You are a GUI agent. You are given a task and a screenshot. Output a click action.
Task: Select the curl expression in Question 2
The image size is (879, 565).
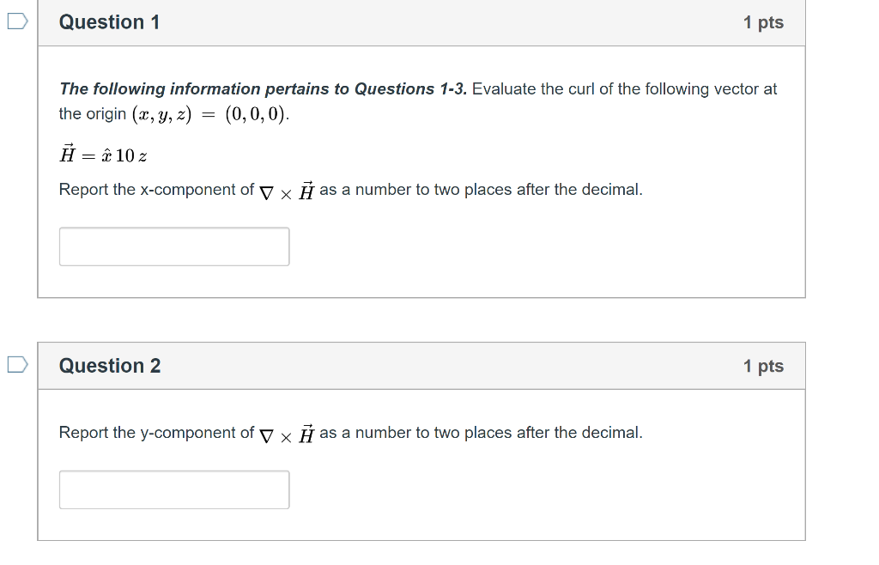(285, 433)
